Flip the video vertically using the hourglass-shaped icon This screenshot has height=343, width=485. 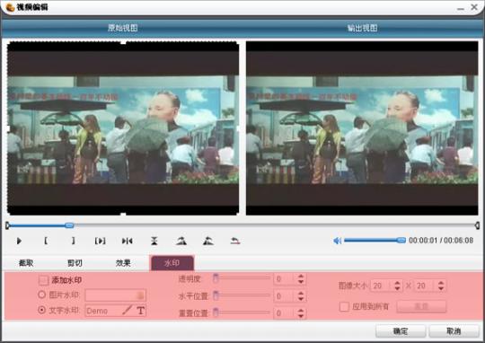154,241
